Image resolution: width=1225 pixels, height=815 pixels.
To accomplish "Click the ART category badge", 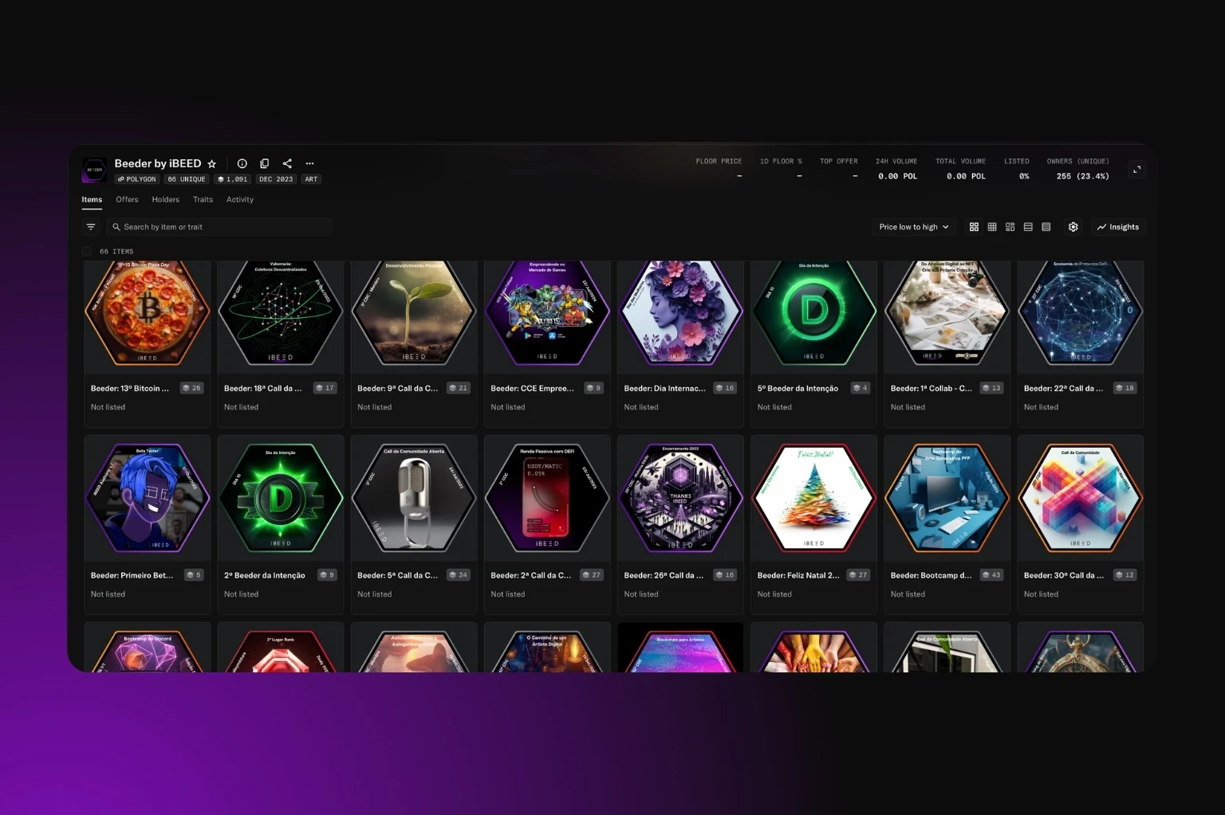I will tap(311, 179).
